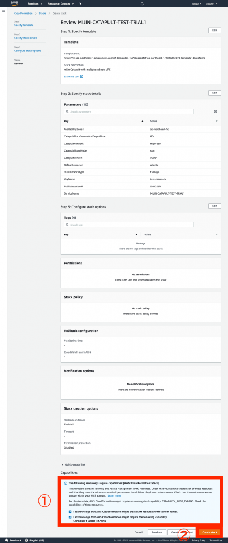
Task: Open Specify stack details step link
Action: tap(25, 38)
